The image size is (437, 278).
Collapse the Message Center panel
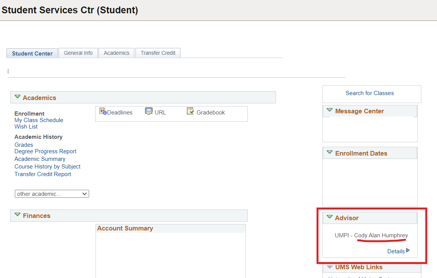click(330, 110)
